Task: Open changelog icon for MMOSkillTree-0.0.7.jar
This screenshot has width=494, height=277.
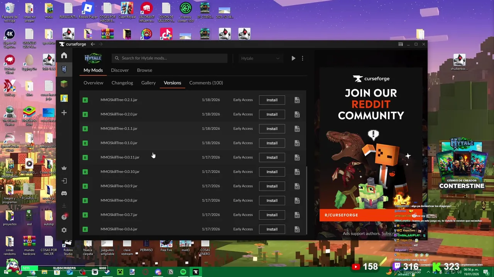Action: click(x=297, y=215)
